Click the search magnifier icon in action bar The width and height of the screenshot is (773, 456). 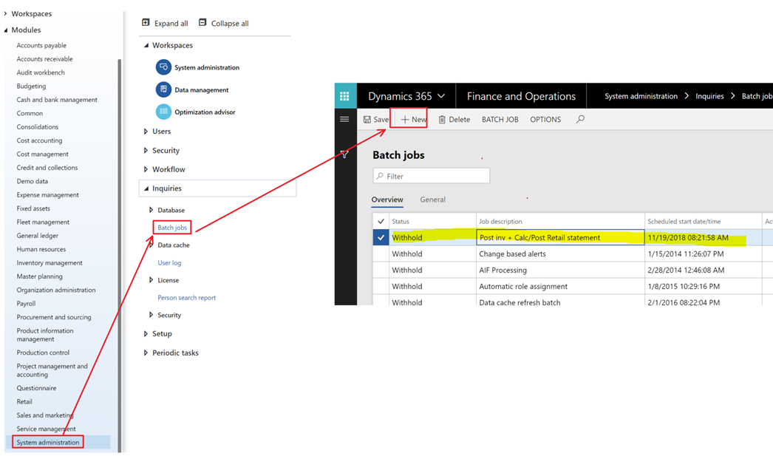[x=580, y=119]
